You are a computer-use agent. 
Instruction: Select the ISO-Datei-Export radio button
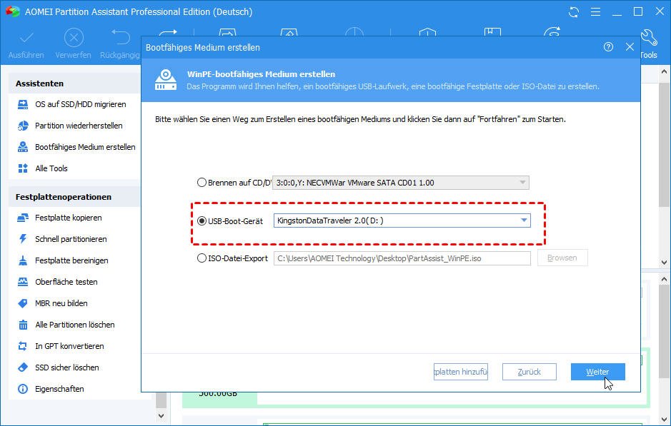tap(202, 258)
